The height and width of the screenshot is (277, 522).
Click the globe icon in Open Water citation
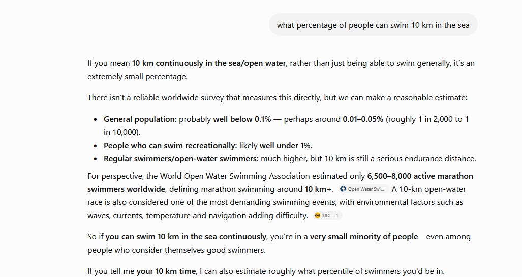pyautogui.click(x=343, y=189)
